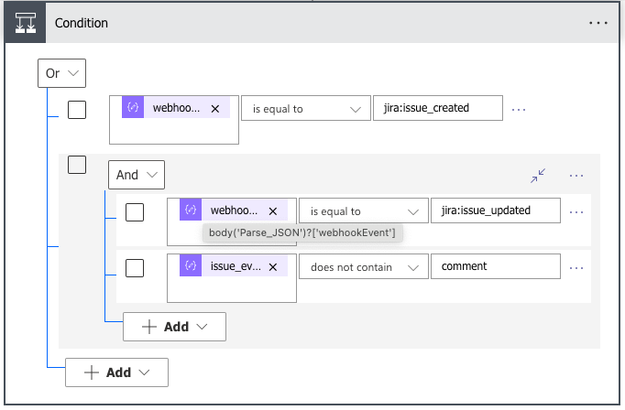The image size is (625, 410).
Task: Open the And logical operator dropdown
Action: tap(136, 175)
